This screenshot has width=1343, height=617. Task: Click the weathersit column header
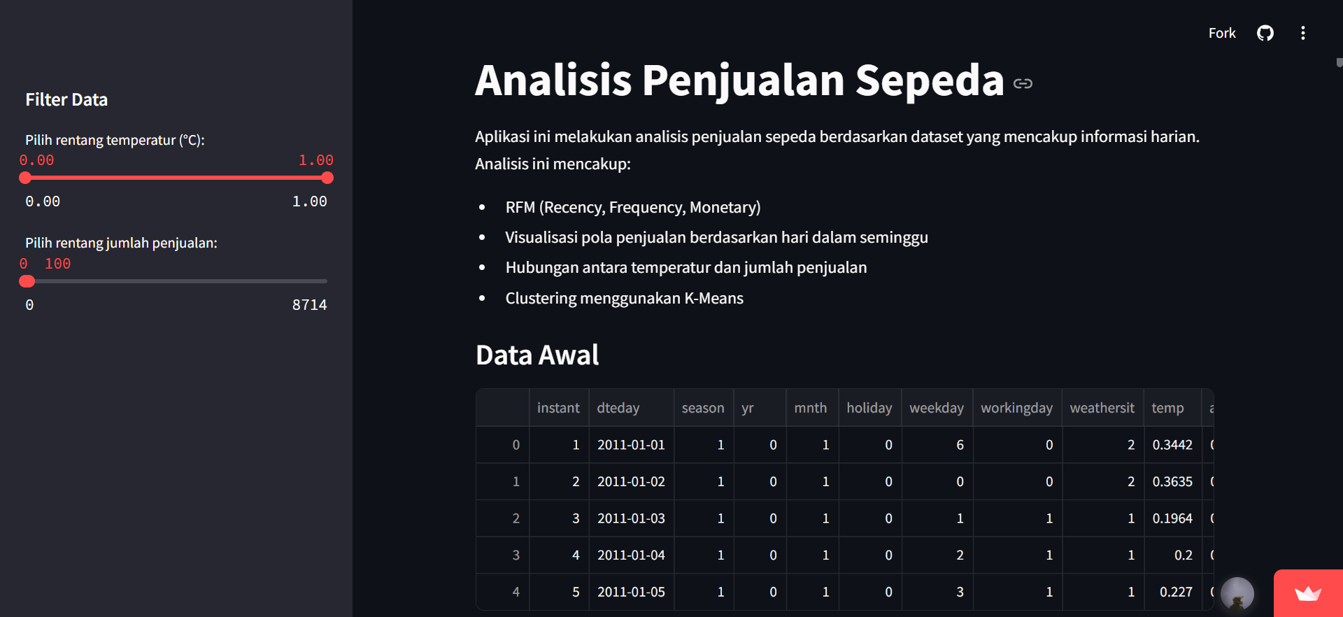coord(1102,408)
